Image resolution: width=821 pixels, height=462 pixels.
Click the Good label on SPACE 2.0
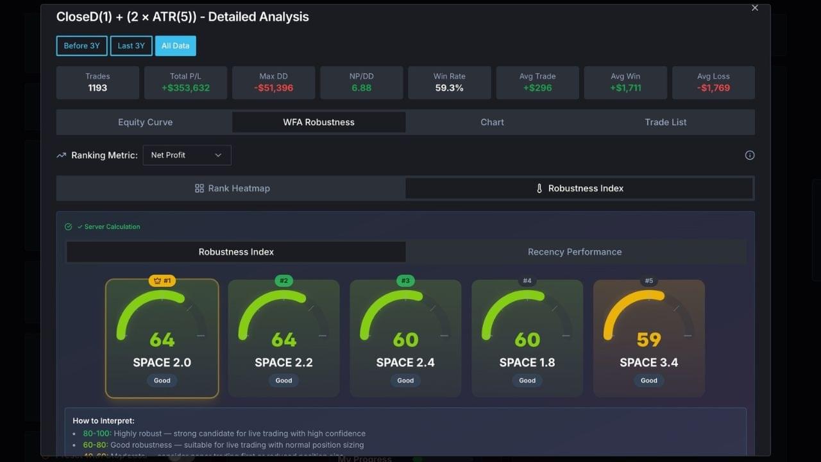click(162, 381)
